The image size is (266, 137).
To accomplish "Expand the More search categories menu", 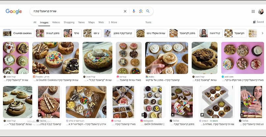I will coord(113,22).
